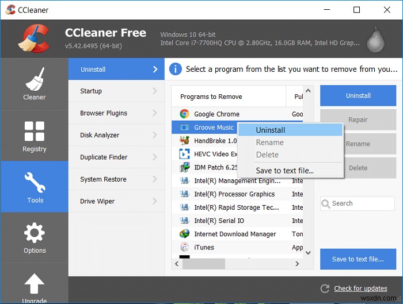The image size is (403, 304).
Task: Click the list scroll up arrow
Action: click(x=308, y=91)
